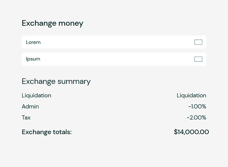Click the word "totals:" in the bottom row
The width and height of the screenshot is (228, 167).
click(x=63, y=132)
